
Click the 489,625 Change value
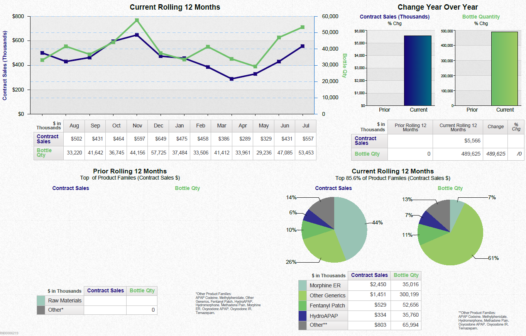496,154
